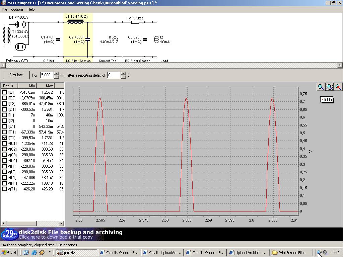The width and height of the screenshot is (343, 257).
Task: Select the C1 47uF capacitor symbol
Action: 58,39
